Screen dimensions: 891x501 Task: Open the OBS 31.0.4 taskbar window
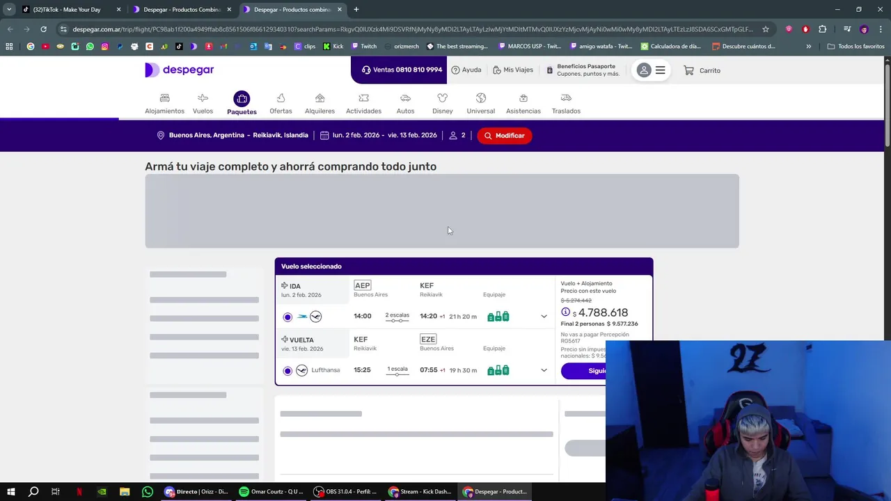(346, 491)
